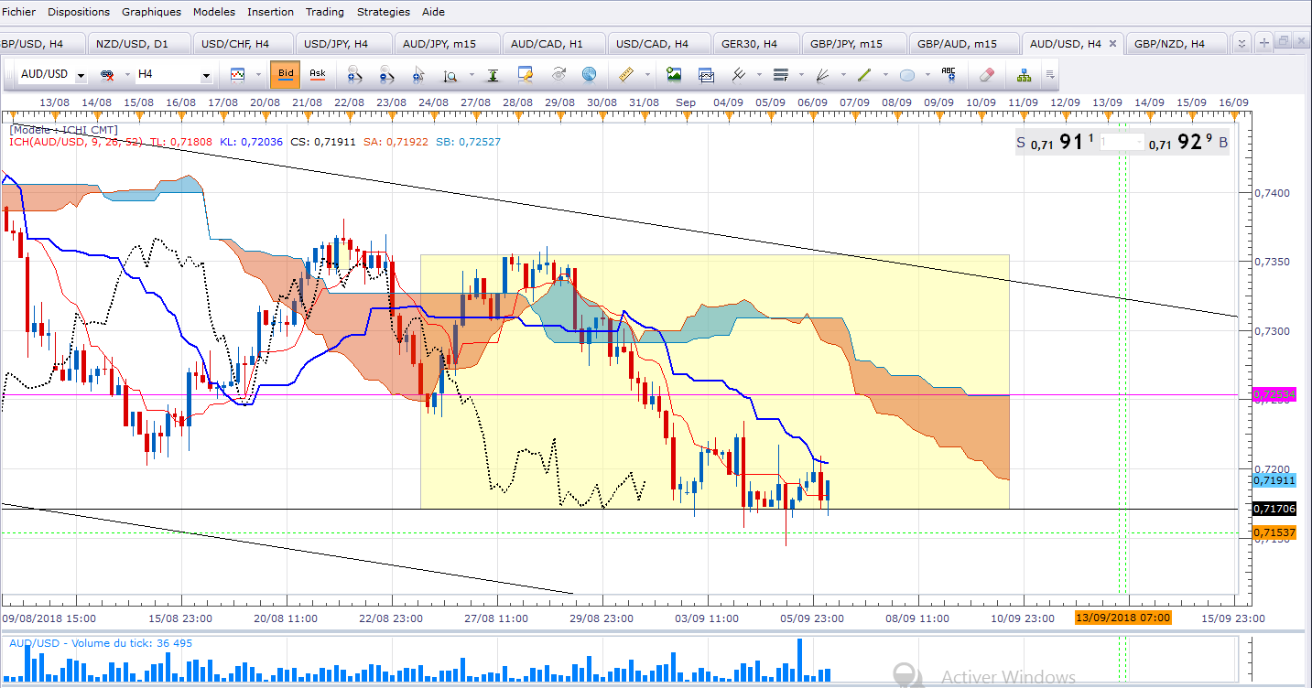Image resolution: width=1312 pixels, height=688 pixels.
Task: Open the Graphiques menu
Action: (x=151, y=12)
